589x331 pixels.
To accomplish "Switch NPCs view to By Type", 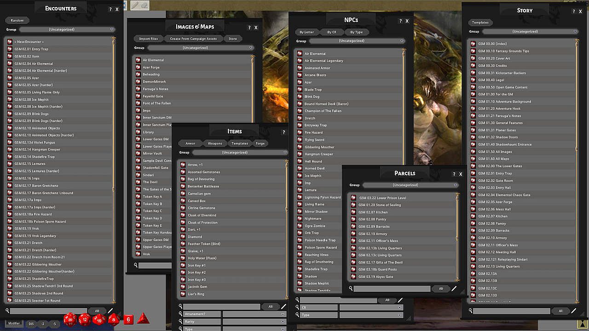I will pyautogui.click(x=357, y=32).
